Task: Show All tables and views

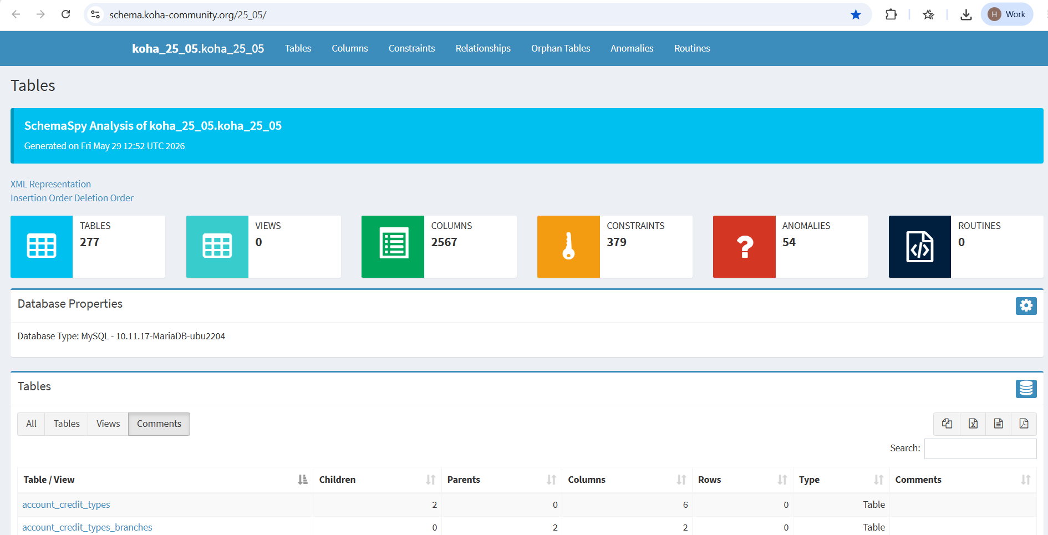Action: pos(31,424)
